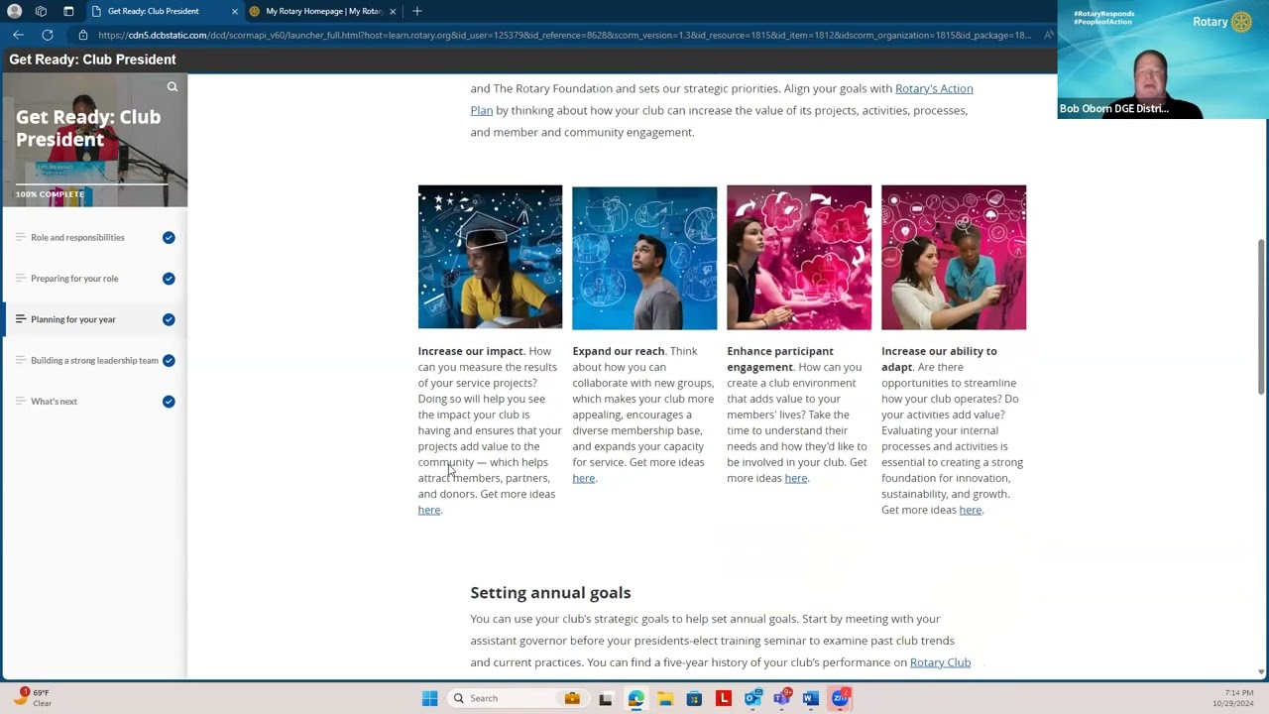Follow the Rotary's Action Plan link
1269x714 pixels.
934,88
